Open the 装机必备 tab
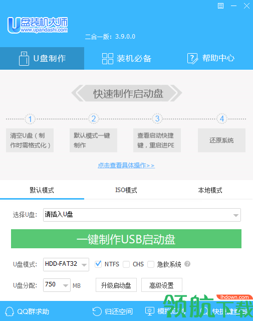Image resolution: width=253 pixels, height=321 pixels. 127,58
